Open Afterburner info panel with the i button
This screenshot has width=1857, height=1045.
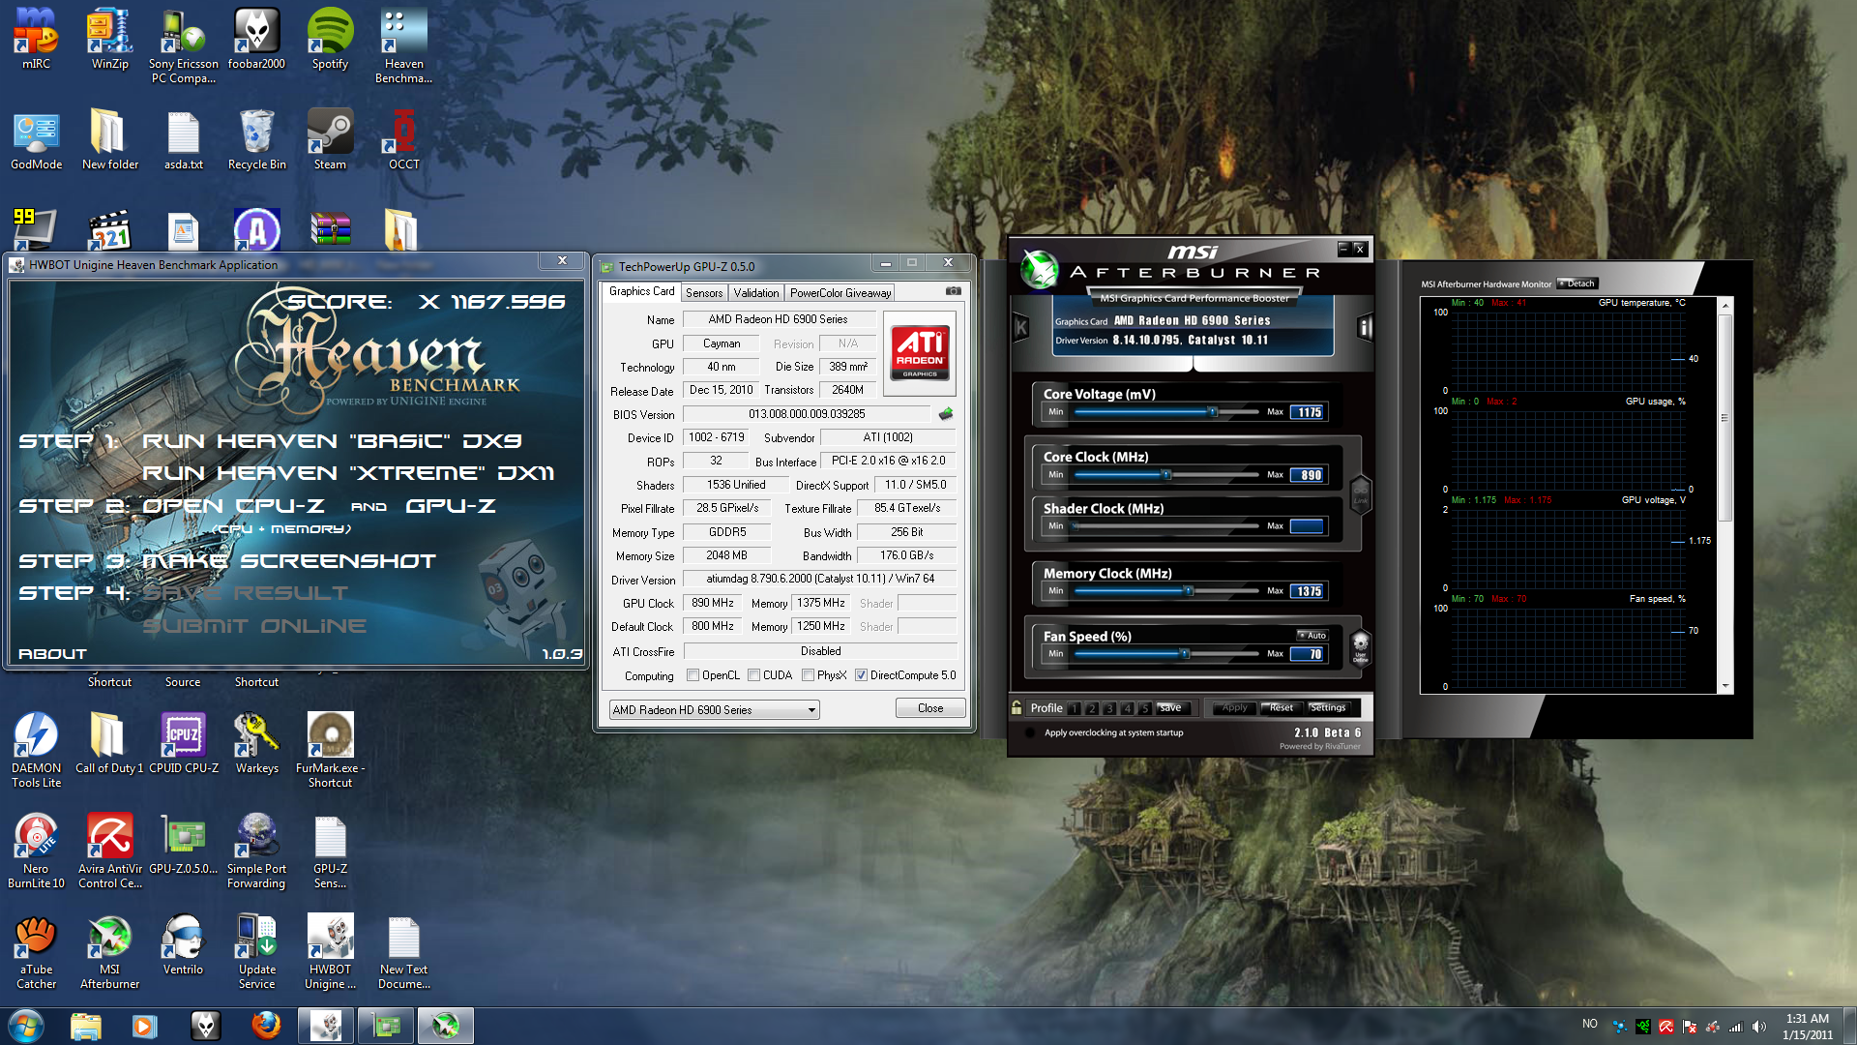[x=1365, y=328]
